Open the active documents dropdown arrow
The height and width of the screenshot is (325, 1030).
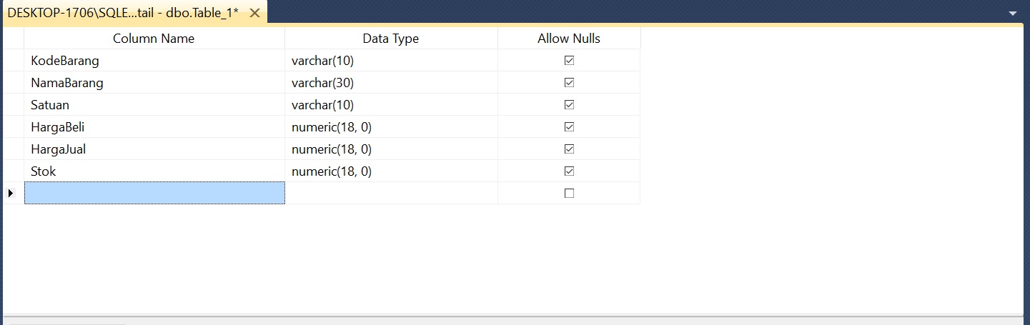coord(1012,14)
